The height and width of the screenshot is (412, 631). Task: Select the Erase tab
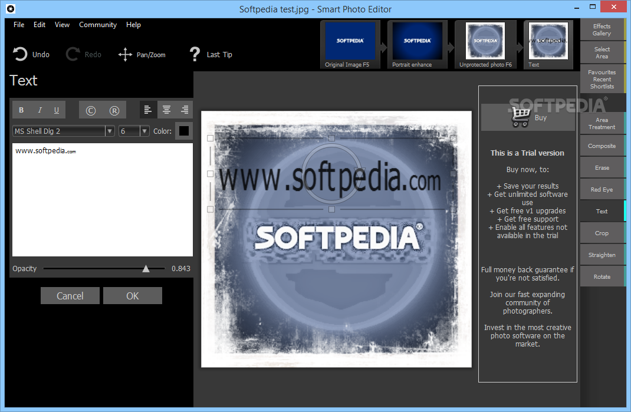[602, 168]
